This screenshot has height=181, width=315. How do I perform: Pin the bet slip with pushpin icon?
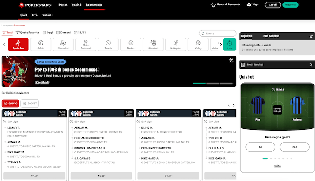tap(311, 36)
